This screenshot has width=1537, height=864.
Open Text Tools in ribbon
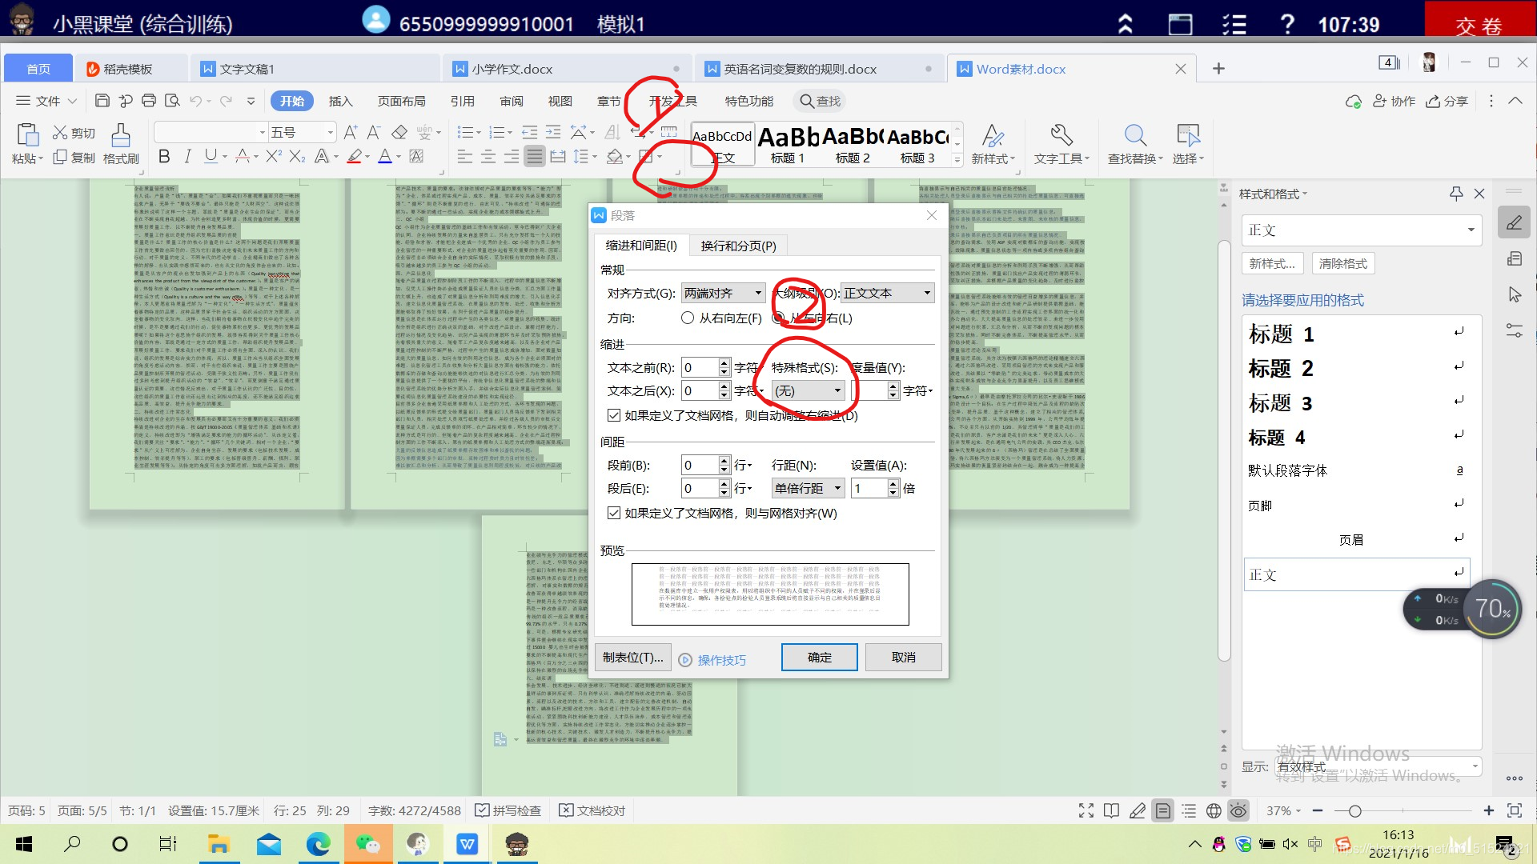coord(1061,144)
